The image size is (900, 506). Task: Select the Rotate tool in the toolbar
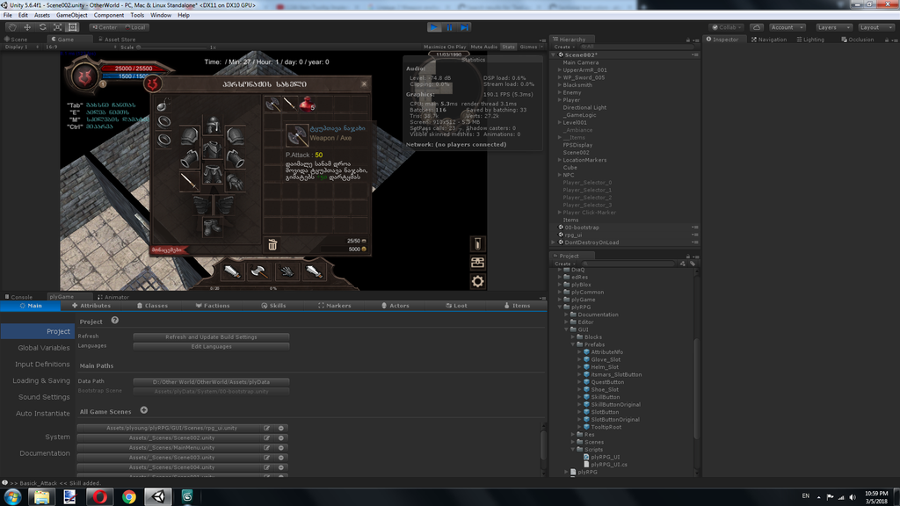point(42,27)
